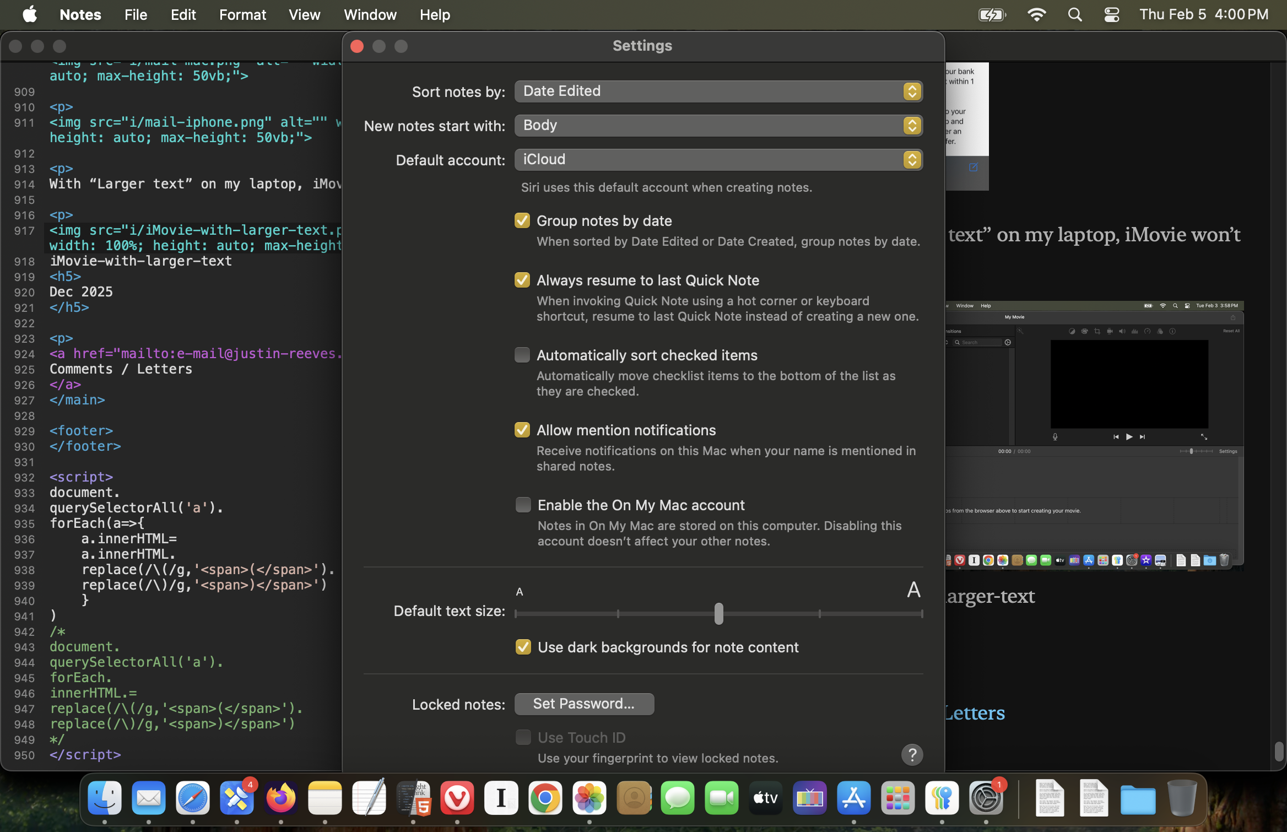
Task: Open Control Center in menu bar
Action: click(1111, 15)
